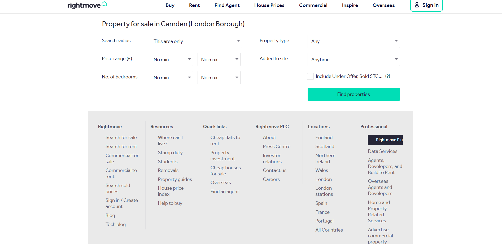Open the Inspire menu
Viewport: 502px width, 244px height.
click(x=350, y=5)
